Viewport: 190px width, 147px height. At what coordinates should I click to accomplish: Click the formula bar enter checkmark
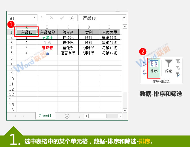62,18
